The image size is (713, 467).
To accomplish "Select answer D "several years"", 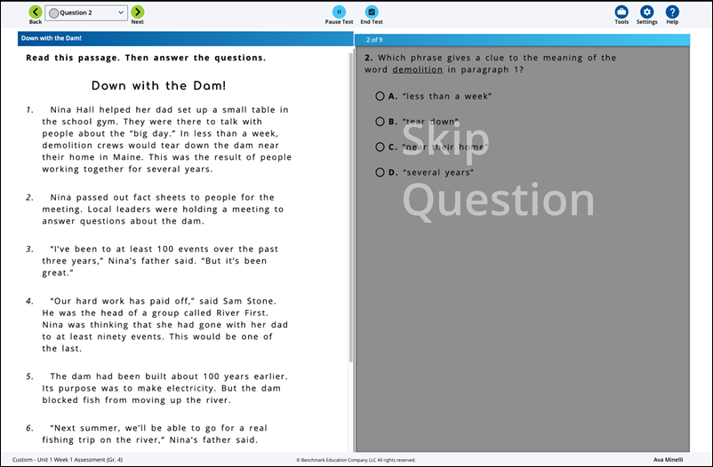I will [380, 172].
